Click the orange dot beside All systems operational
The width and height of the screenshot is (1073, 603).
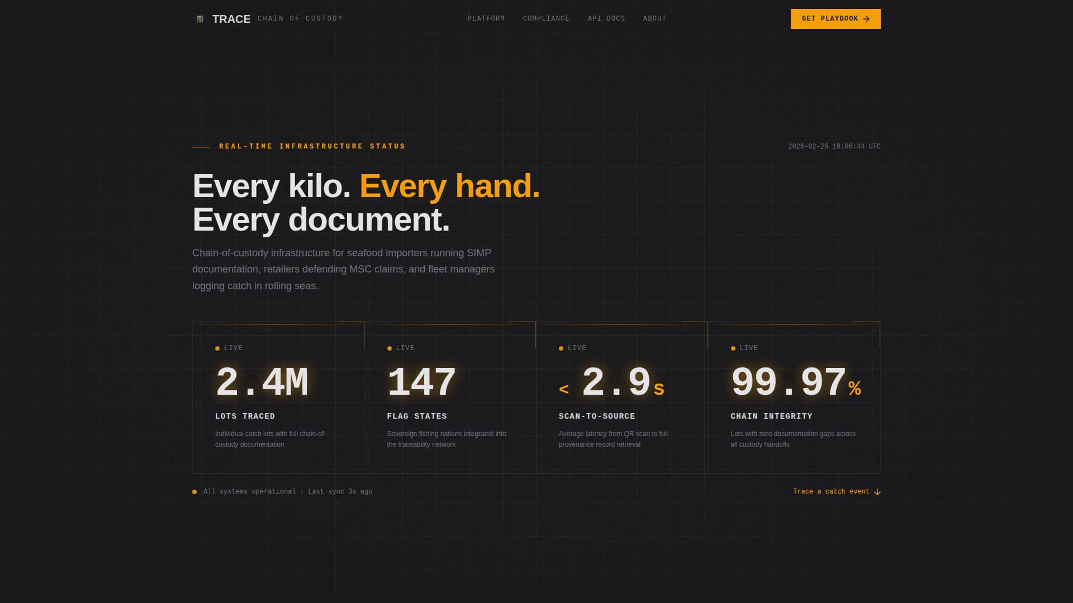194,492
